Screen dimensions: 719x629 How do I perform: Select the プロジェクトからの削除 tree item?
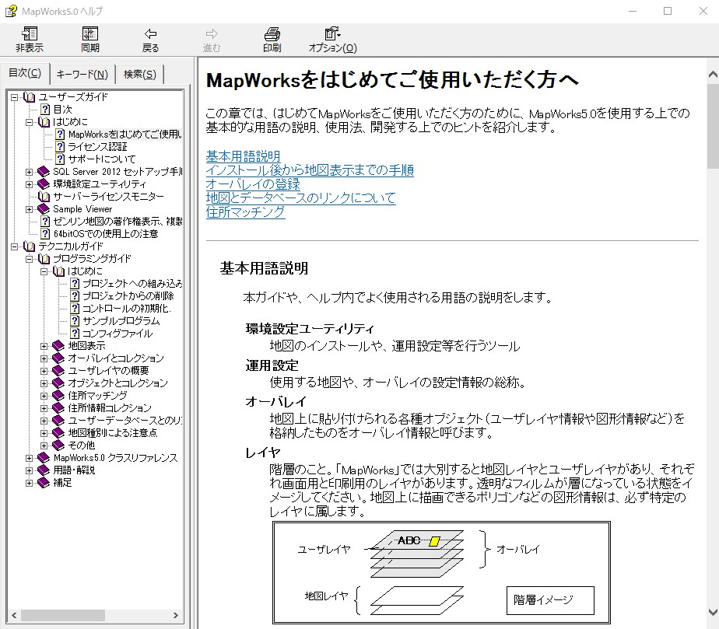pos(128,296)
